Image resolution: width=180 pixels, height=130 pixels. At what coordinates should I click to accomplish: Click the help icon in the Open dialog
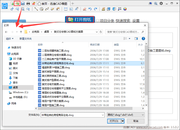(143, 39)
